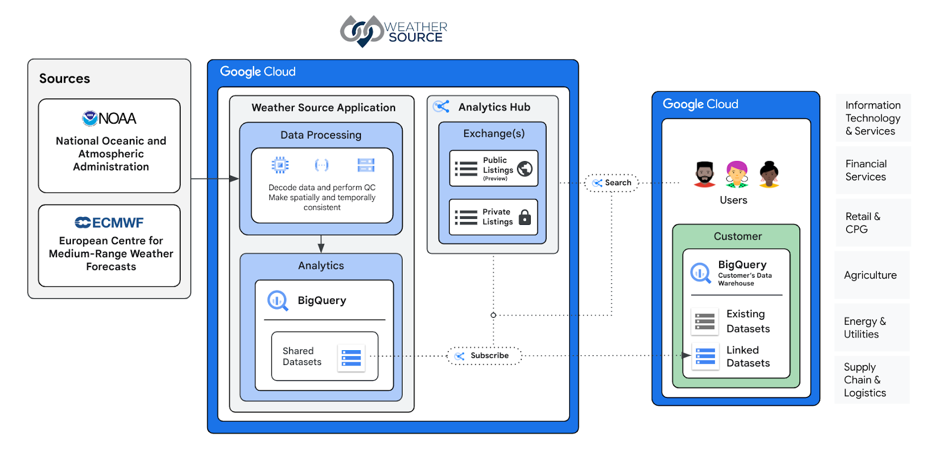Click the Customer's BigQuery warehouse icon

[701, 273]
